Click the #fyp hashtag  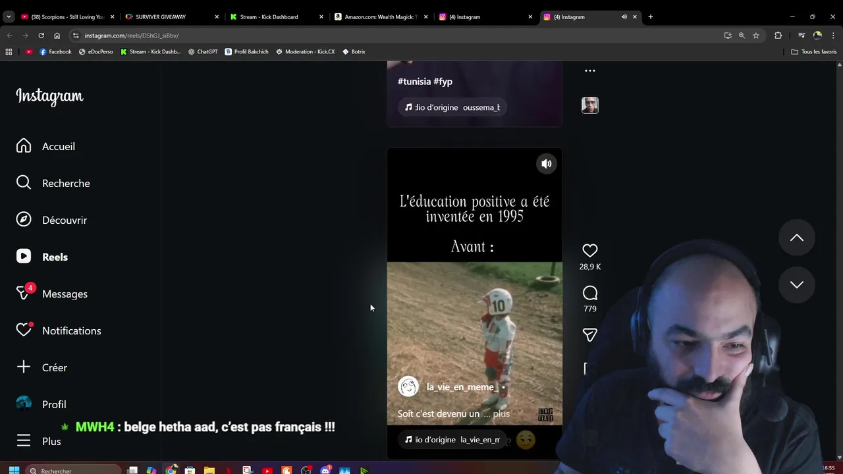tap(443, 82)
